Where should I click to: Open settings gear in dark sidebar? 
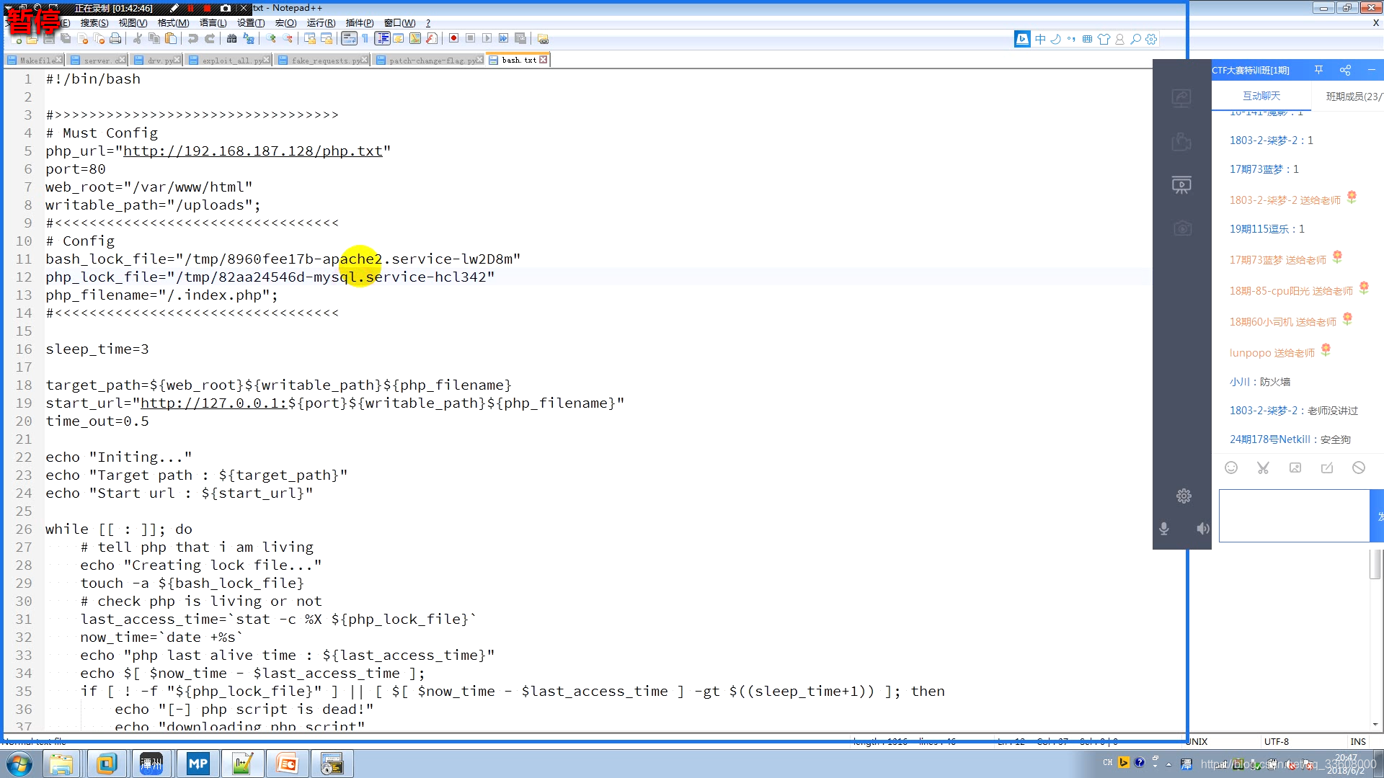(1184, 496)
